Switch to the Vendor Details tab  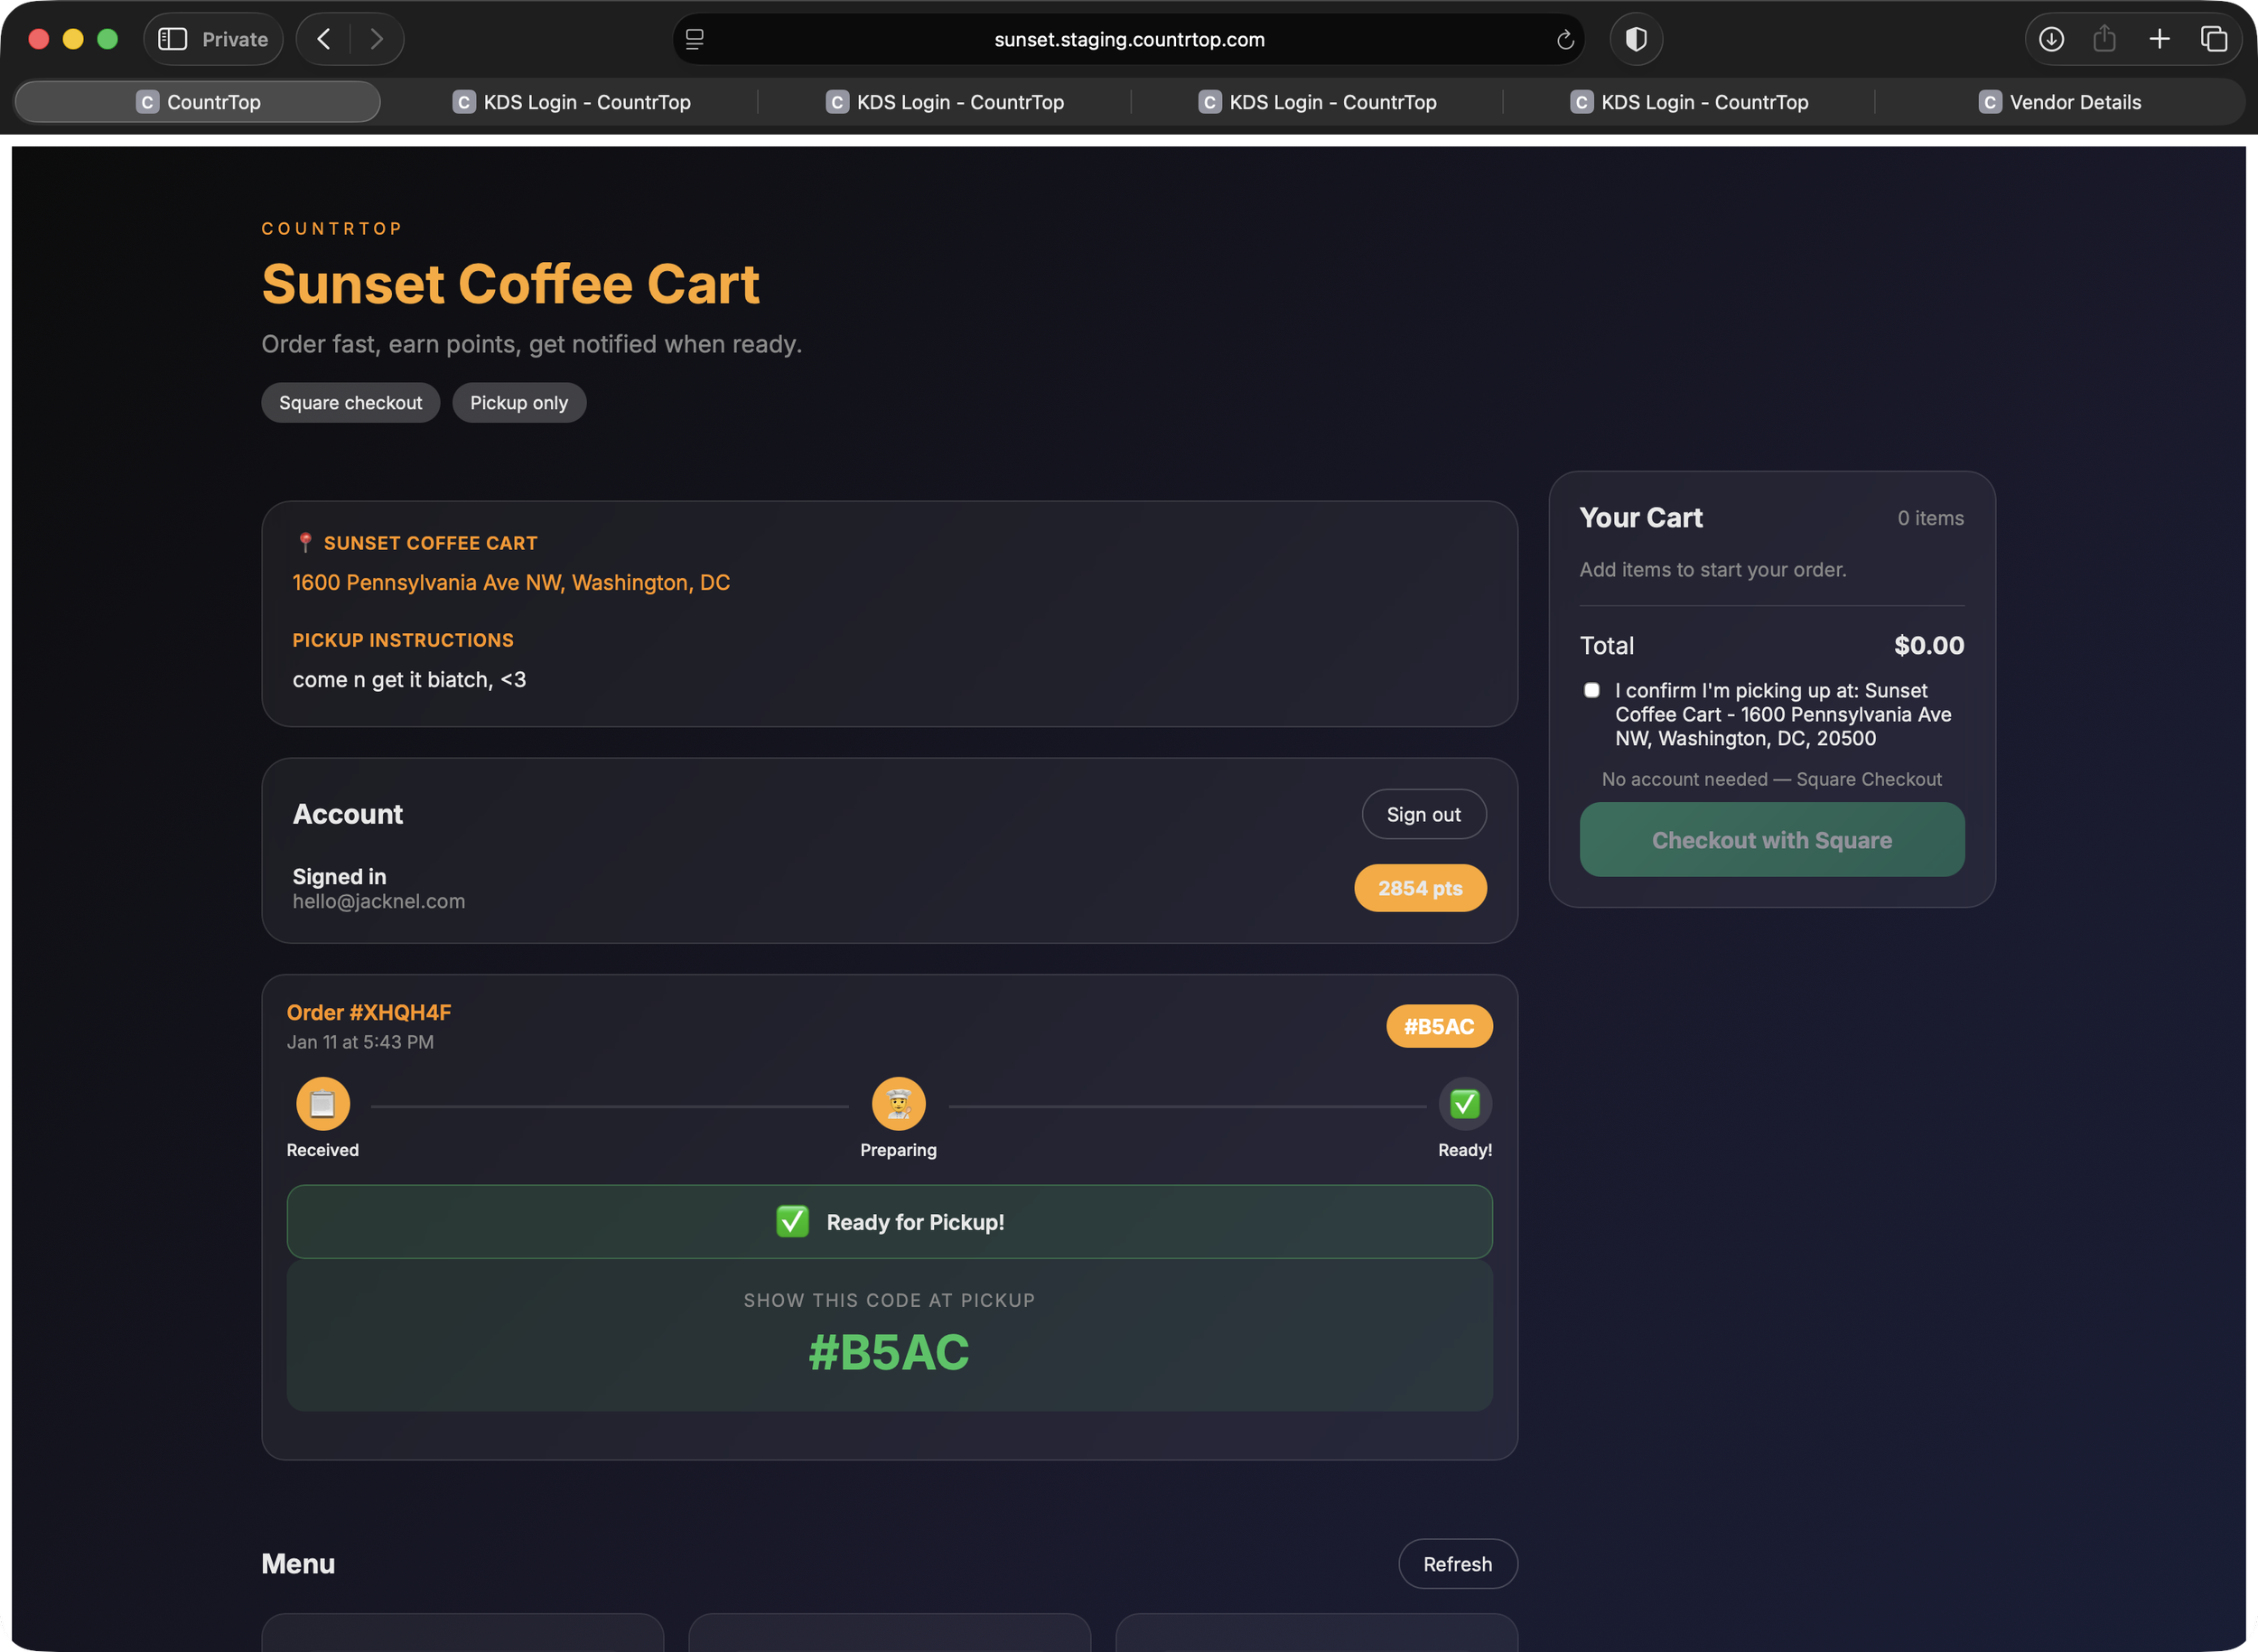(x=2060, y=102)
